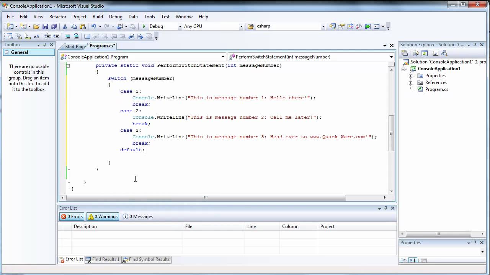Open the Build menu
Image resolution: width=490 pixels, height=275 pixels.
98,17
